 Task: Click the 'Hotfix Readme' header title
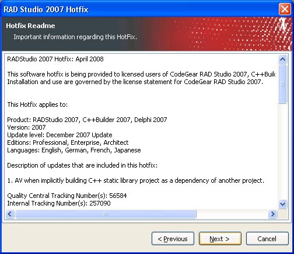(30, 26)
